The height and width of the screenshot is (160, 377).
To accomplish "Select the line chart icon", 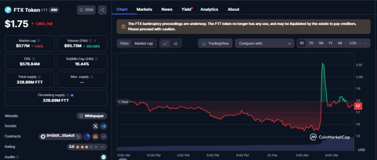I will 166,43.
